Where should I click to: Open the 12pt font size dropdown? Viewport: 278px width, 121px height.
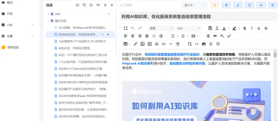pyautogui.click(x=188, y=28)
